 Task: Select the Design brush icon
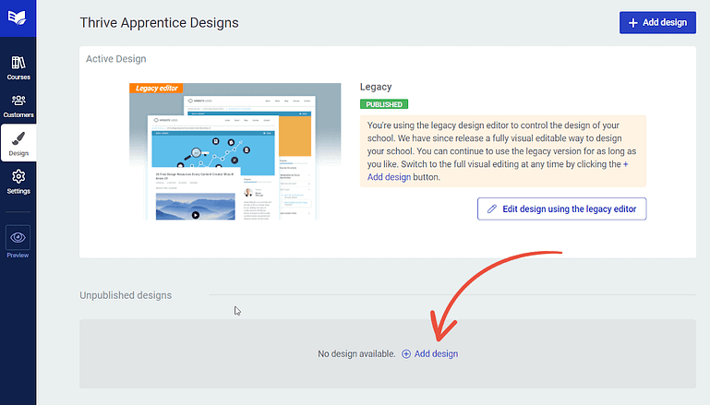(x=18, y=138)
